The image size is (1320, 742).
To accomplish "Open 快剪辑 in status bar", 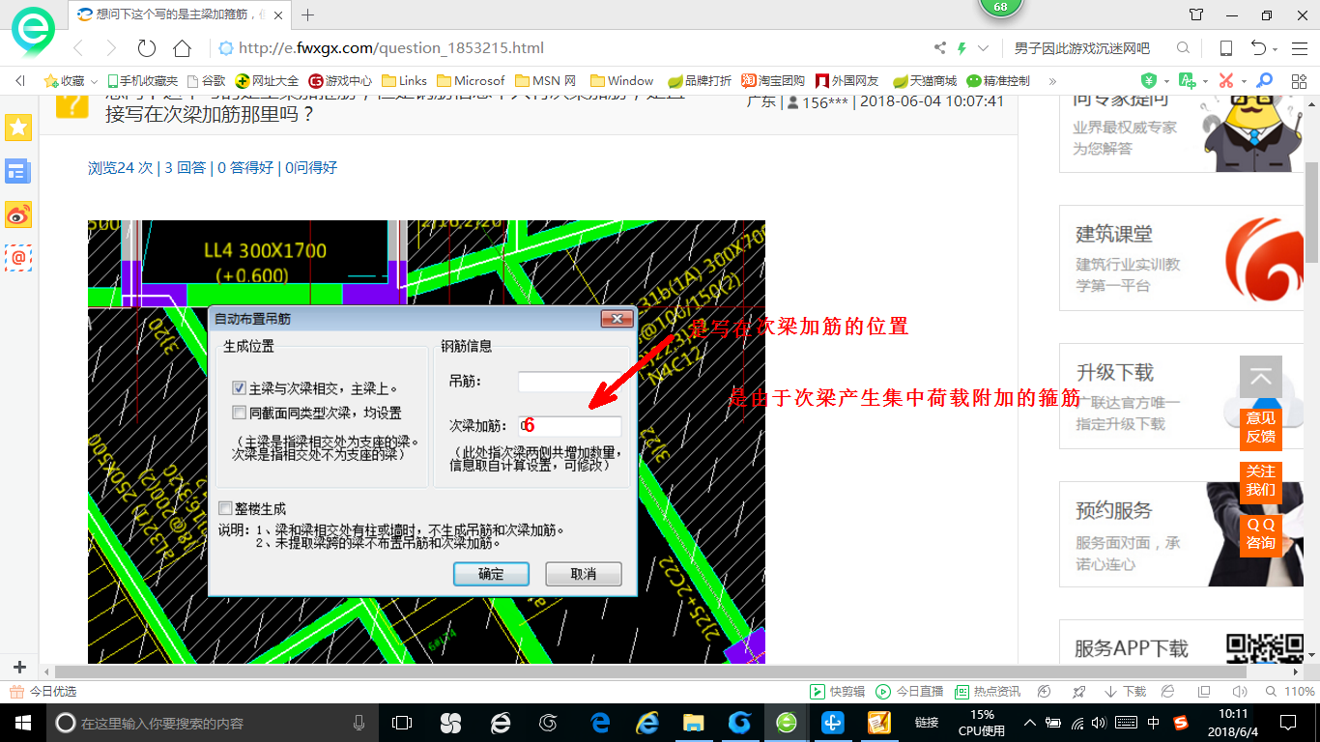I will pyautogui.click(x=837, y=692).
